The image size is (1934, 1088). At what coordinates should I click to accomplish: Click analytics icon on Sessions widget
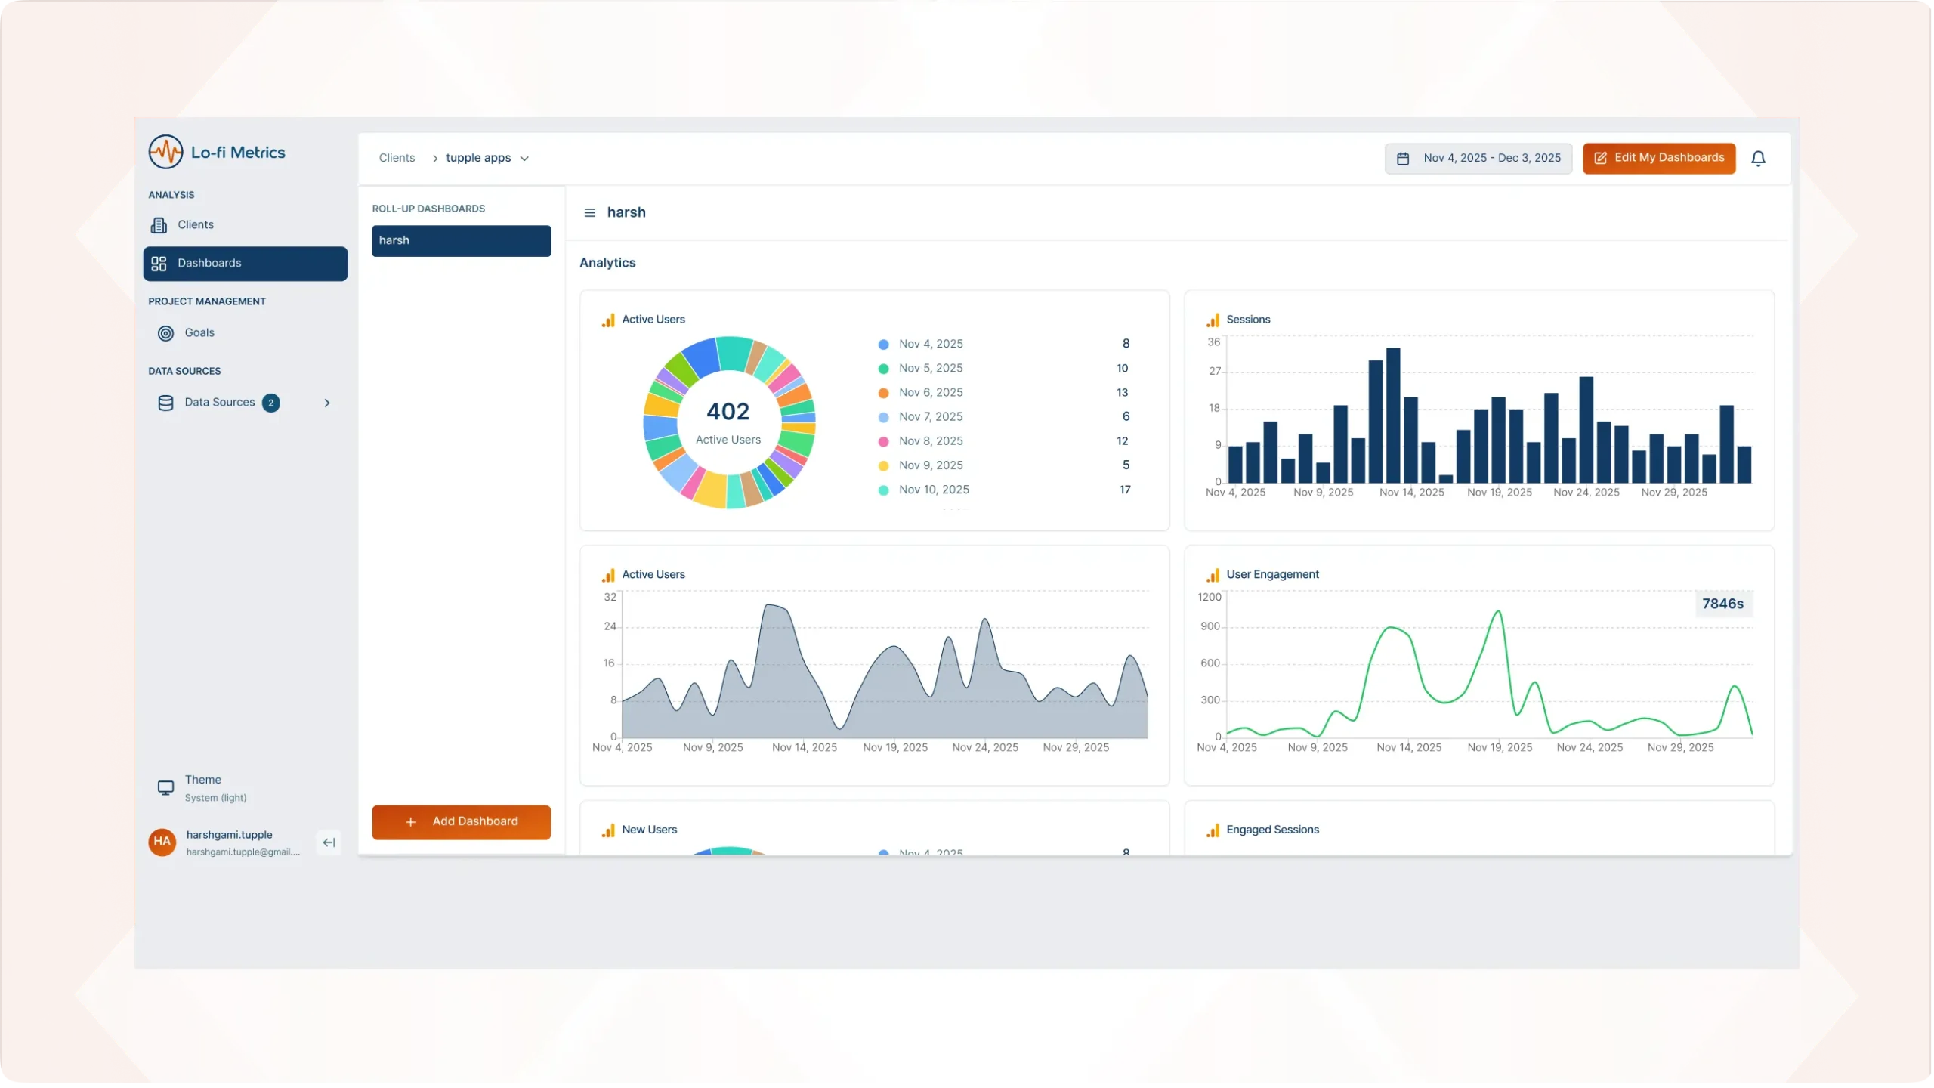point(1213,320)
